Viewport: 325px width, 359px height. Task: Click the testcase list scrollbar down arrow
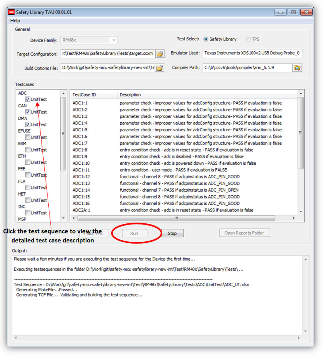(x=63, y=218)
